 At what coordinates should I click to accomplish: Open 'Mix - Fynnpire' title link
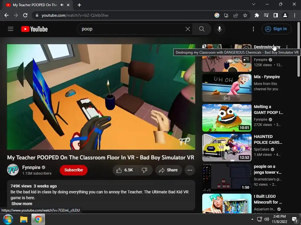267,77
